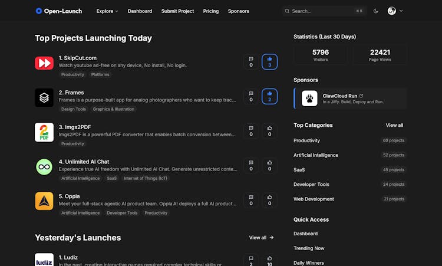This screenshot has height=266, width=442.
Task: Click the Platforms tag on SkipCut.com
Action: tap(100, 74)
